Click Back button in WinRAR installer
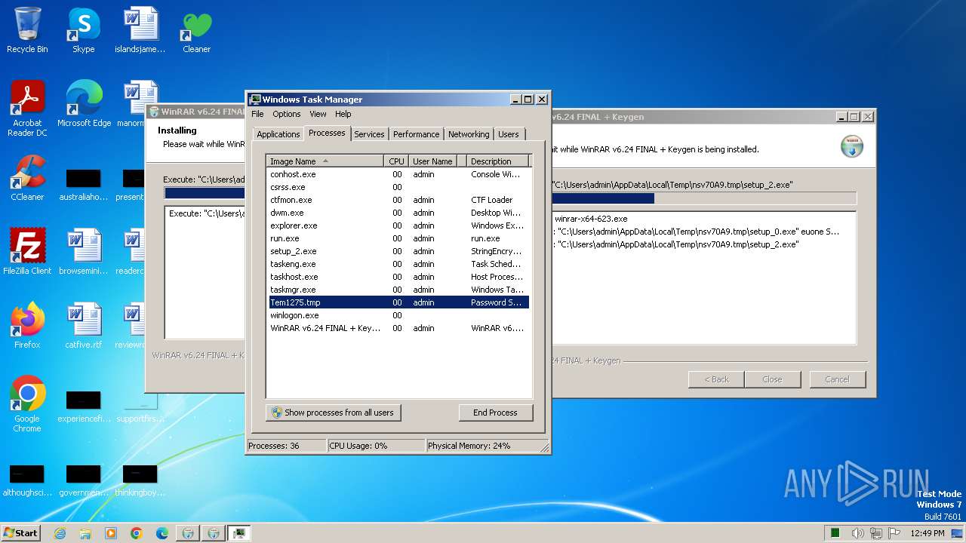Viewport: 966px width, 543px height. pos(716,379)
